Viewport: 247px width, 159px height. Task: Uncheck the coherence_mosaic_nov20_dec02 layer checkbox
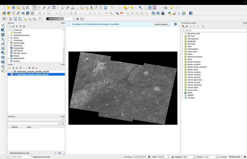(x=12, y=74)
